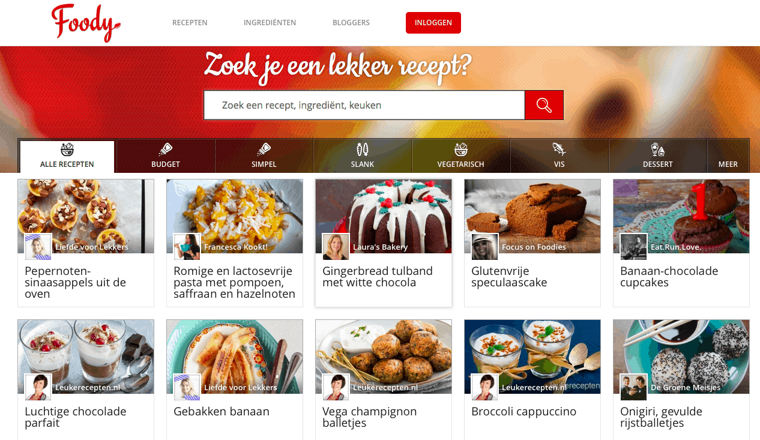Select the Dessert ice cream icon
This screenshot has width=760, height=440.
658,149
